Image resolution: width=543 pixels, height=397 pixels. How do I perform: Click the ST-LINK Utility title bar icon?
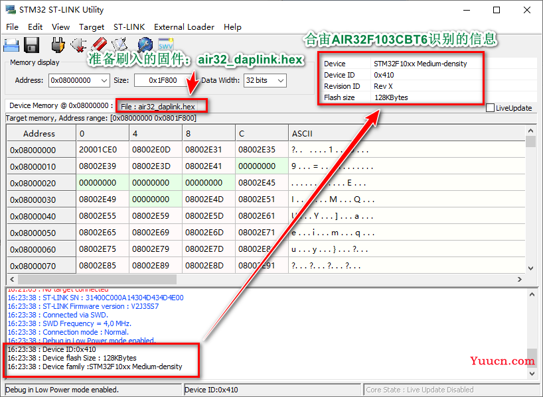tap(11, 10)
